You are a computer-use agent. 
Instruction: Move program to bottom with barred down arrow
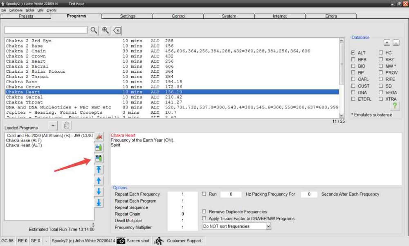pos(99,203)
